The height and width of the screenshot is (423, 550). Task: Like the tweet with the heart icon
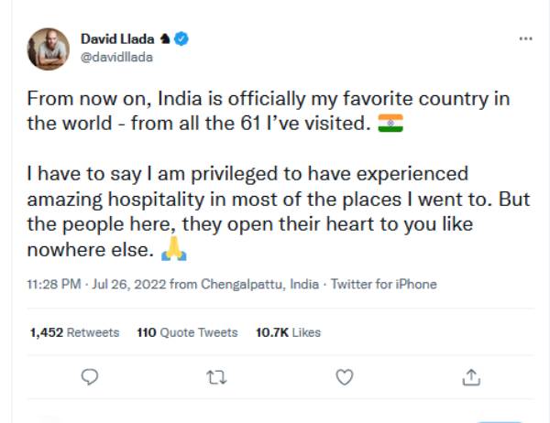[x=344, y=376]
